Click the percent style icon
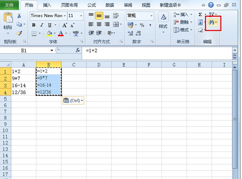Image resolution: width=242 pixels, height=179 pixels. click(142, 25)
